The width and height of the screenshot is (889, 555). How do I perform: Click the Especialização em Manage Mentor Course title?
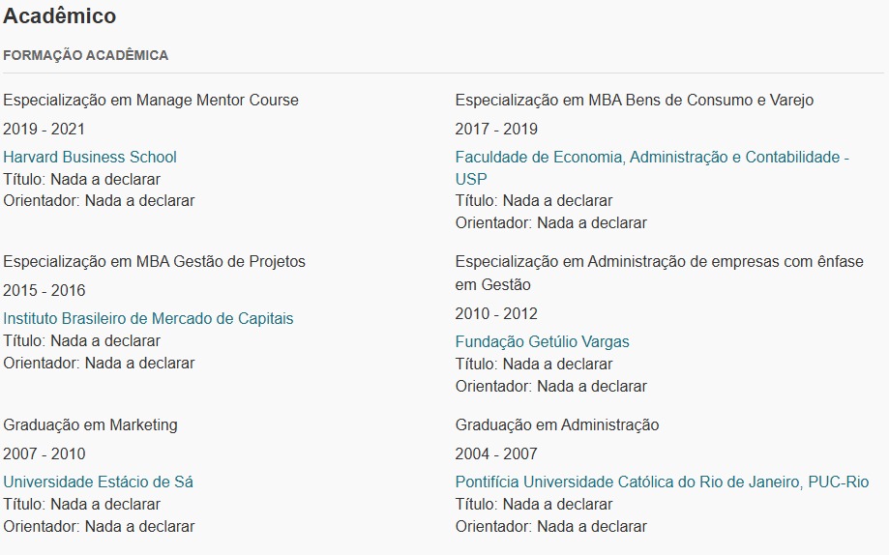[x=151, y=101]
